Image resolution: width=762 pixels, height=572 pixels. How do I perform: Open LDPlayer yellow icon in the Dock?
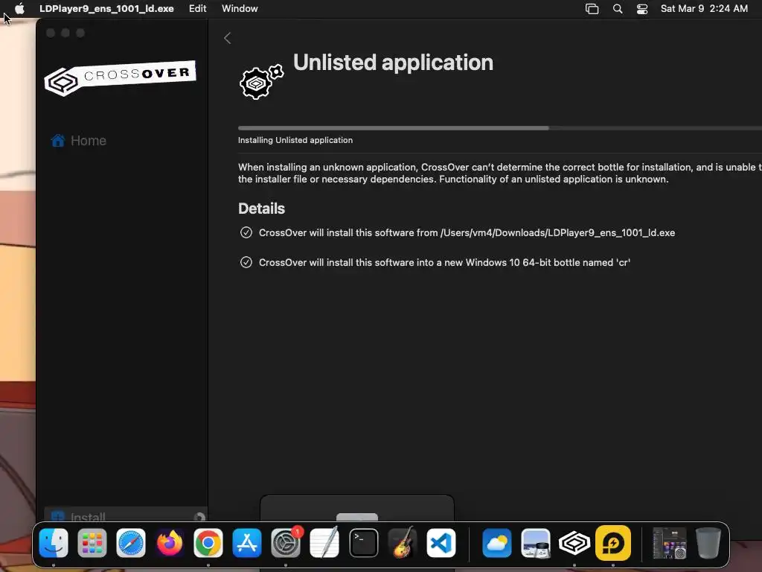click(613, 543)
